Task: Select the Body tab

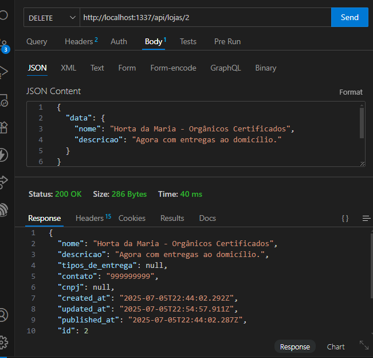Action: [155, 42]
